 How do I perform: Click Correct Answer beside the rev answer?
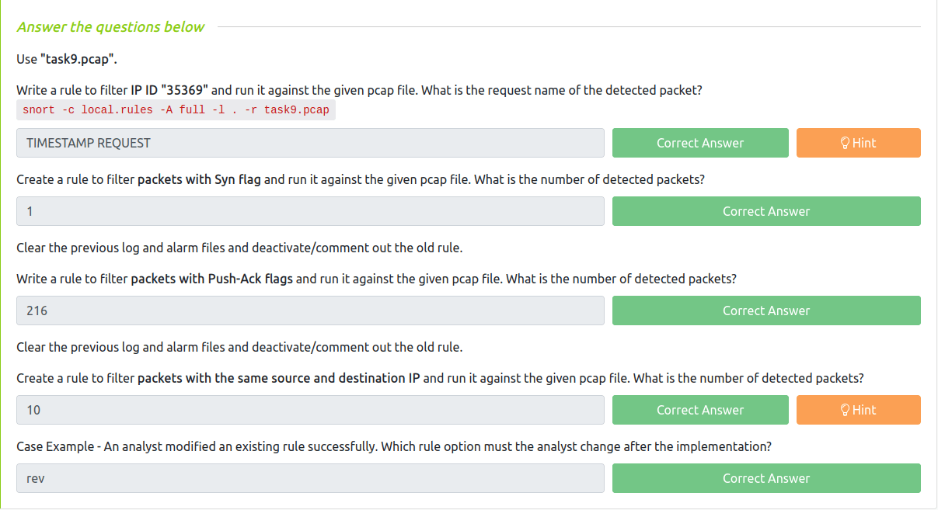(765, 478)
